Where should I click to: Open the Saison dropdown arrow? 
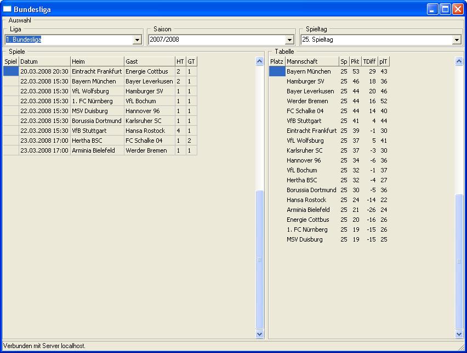tap(289, 40)
